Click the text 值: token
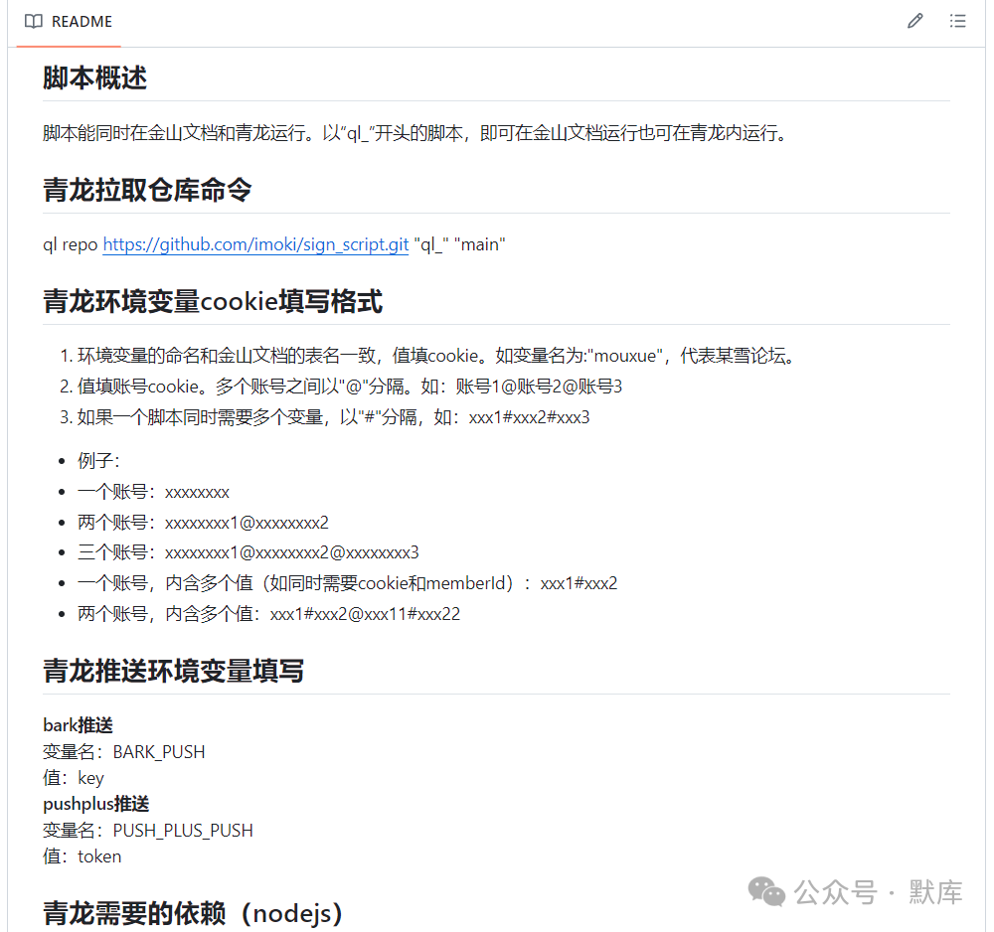 (x=82, y=856)
